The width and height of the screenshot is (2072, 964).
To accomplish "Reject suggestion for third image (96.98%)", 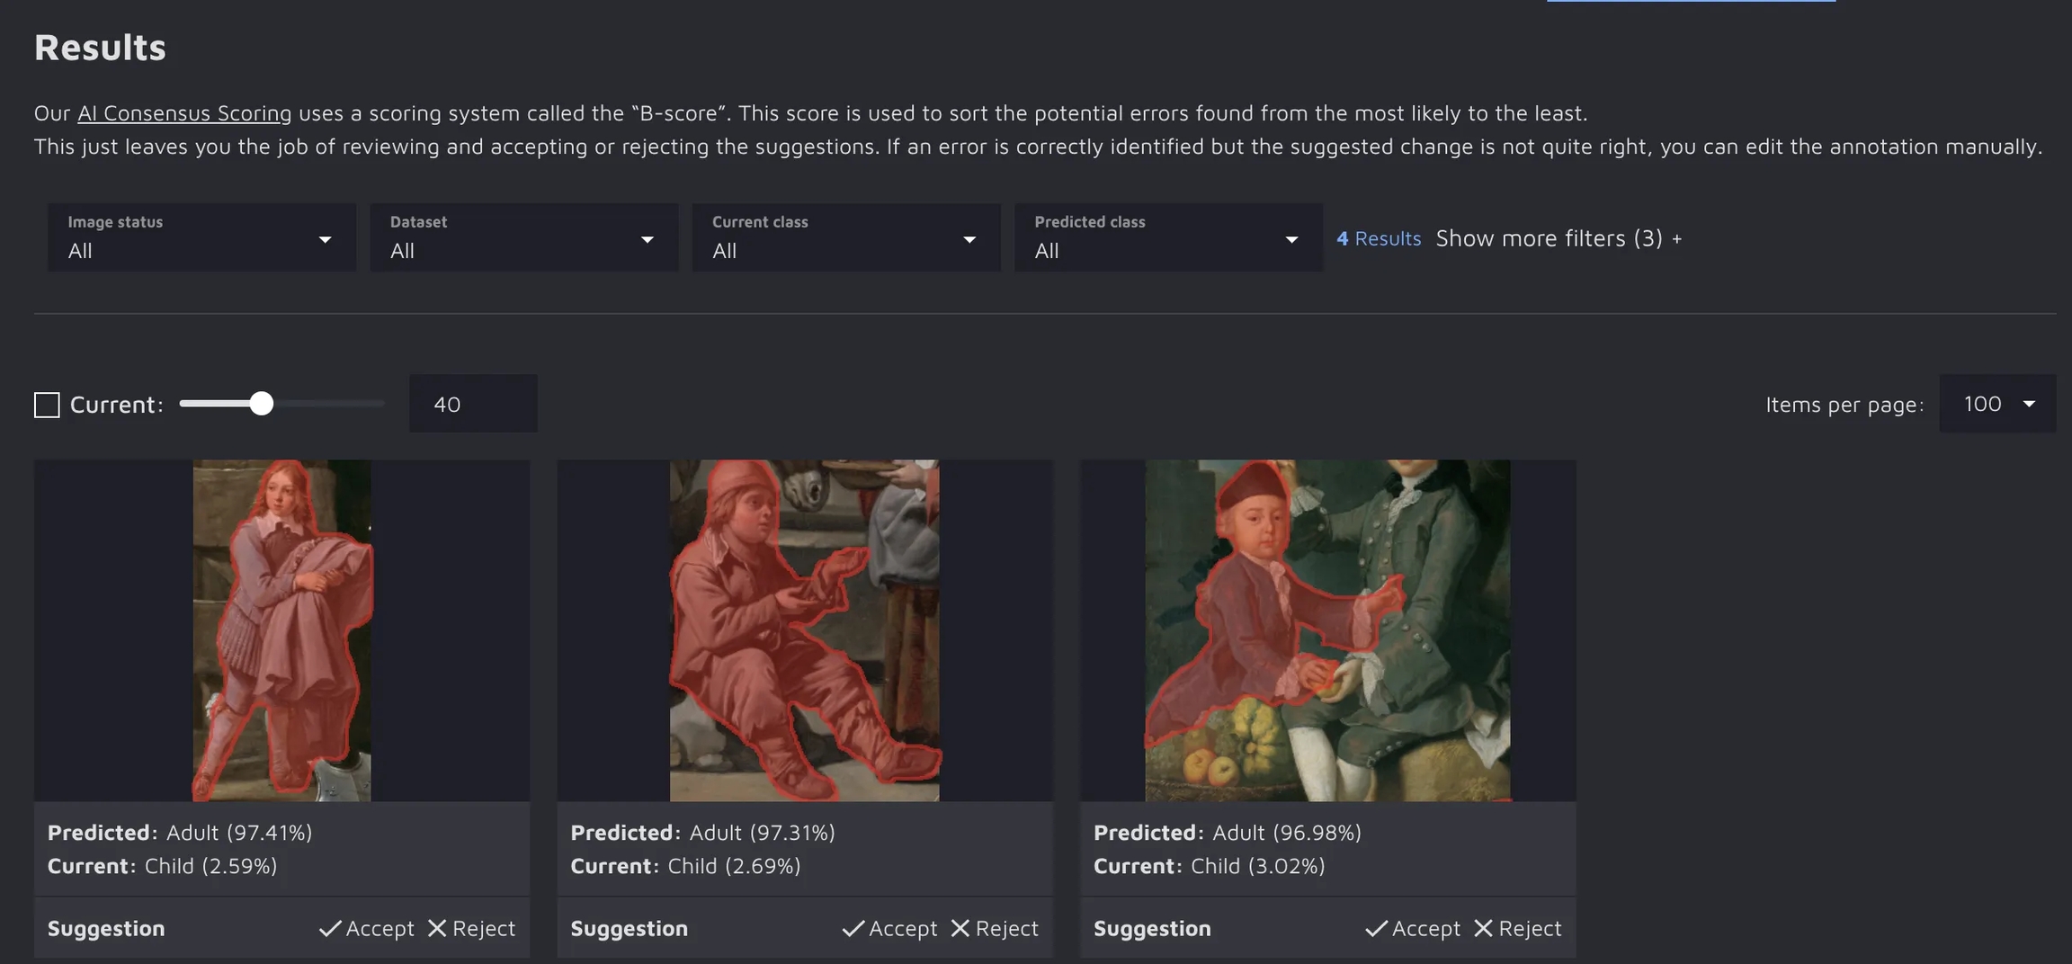I will click(x=1519, y=928).
